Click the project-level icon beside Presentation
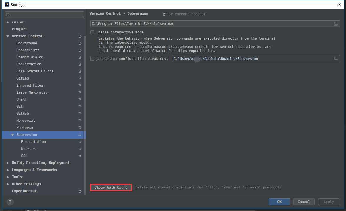This screenshot has width=346, height=211. [x=80, y=142]
